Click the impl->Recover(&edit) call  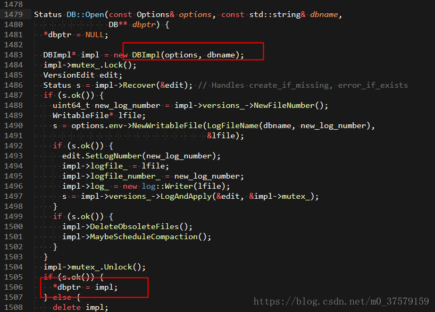pyautogui.click(x=144, y=85)
